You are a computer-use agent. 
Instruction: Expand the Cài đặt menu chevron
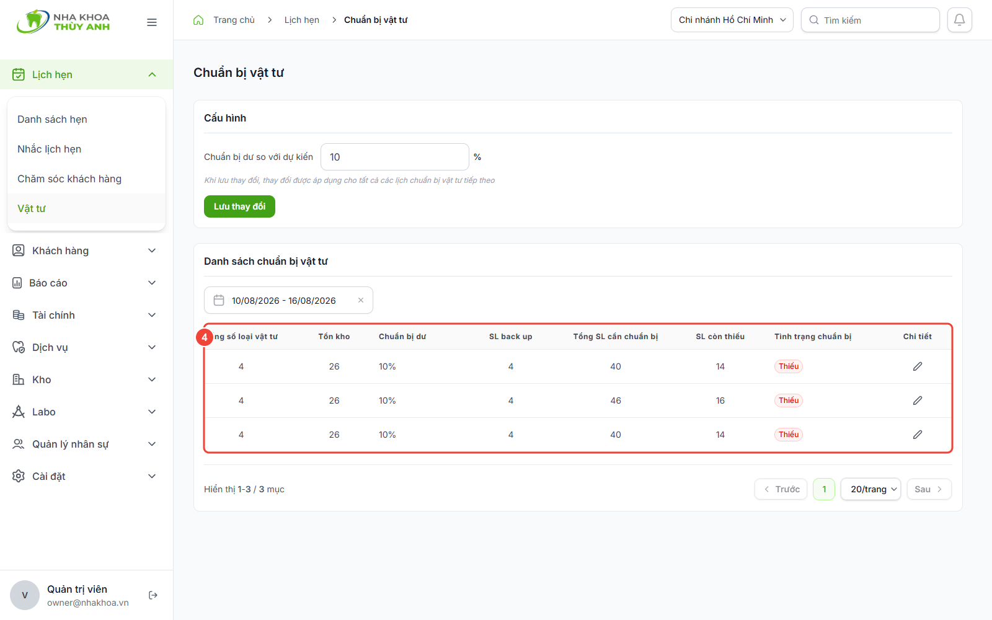(152, 476)
